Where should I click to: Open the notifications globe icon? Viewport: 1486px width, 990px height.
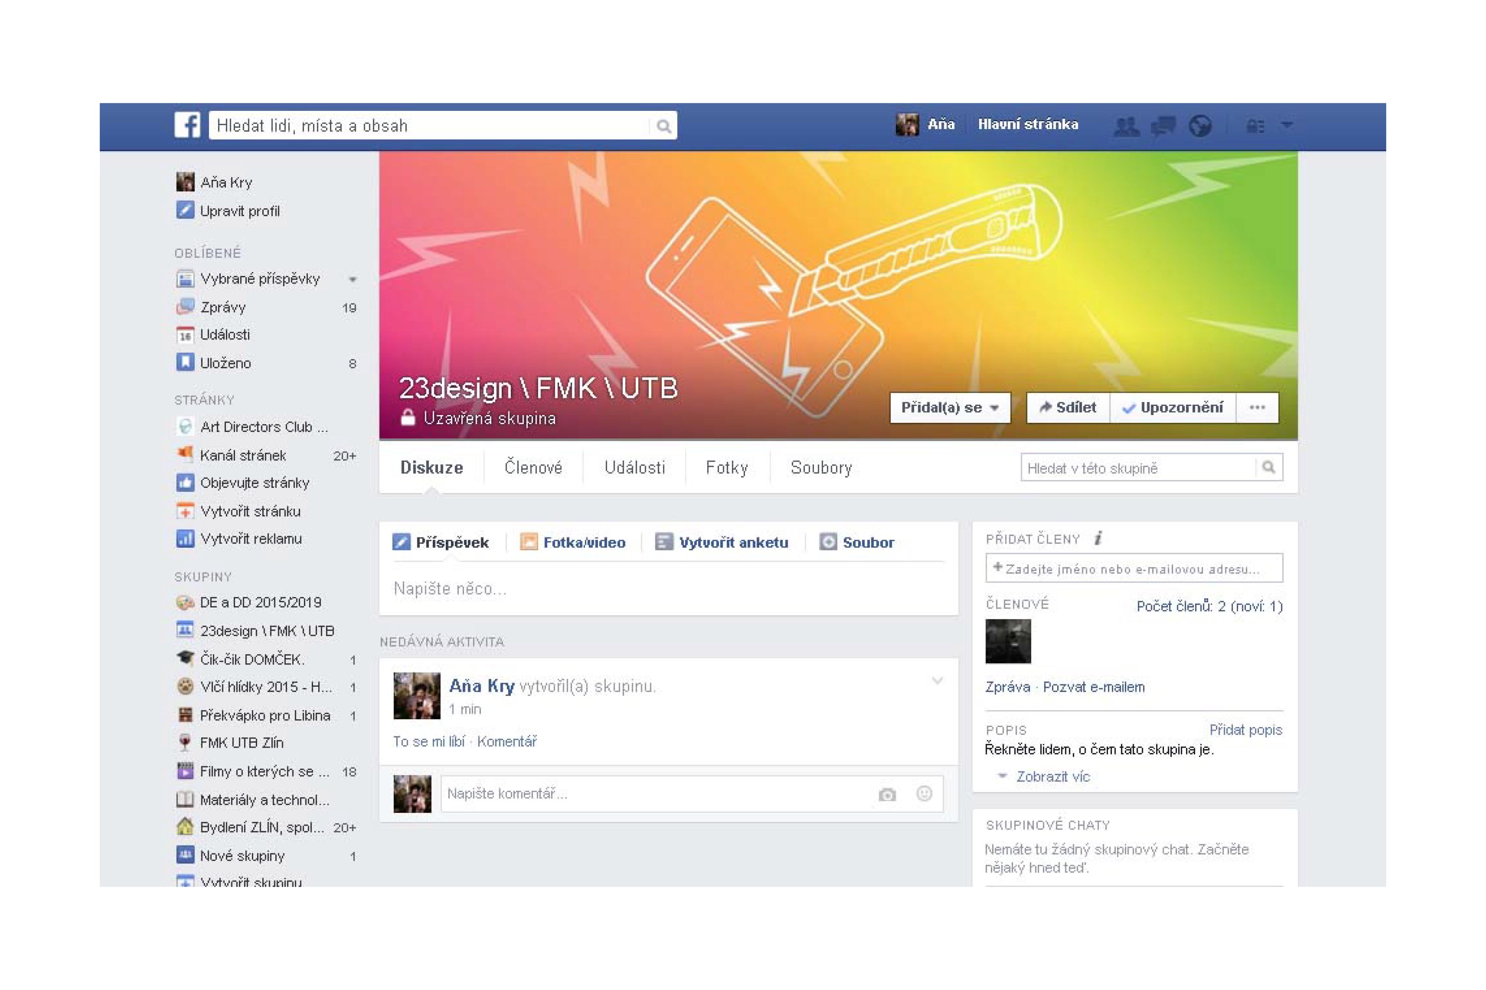pos(1200,126)
